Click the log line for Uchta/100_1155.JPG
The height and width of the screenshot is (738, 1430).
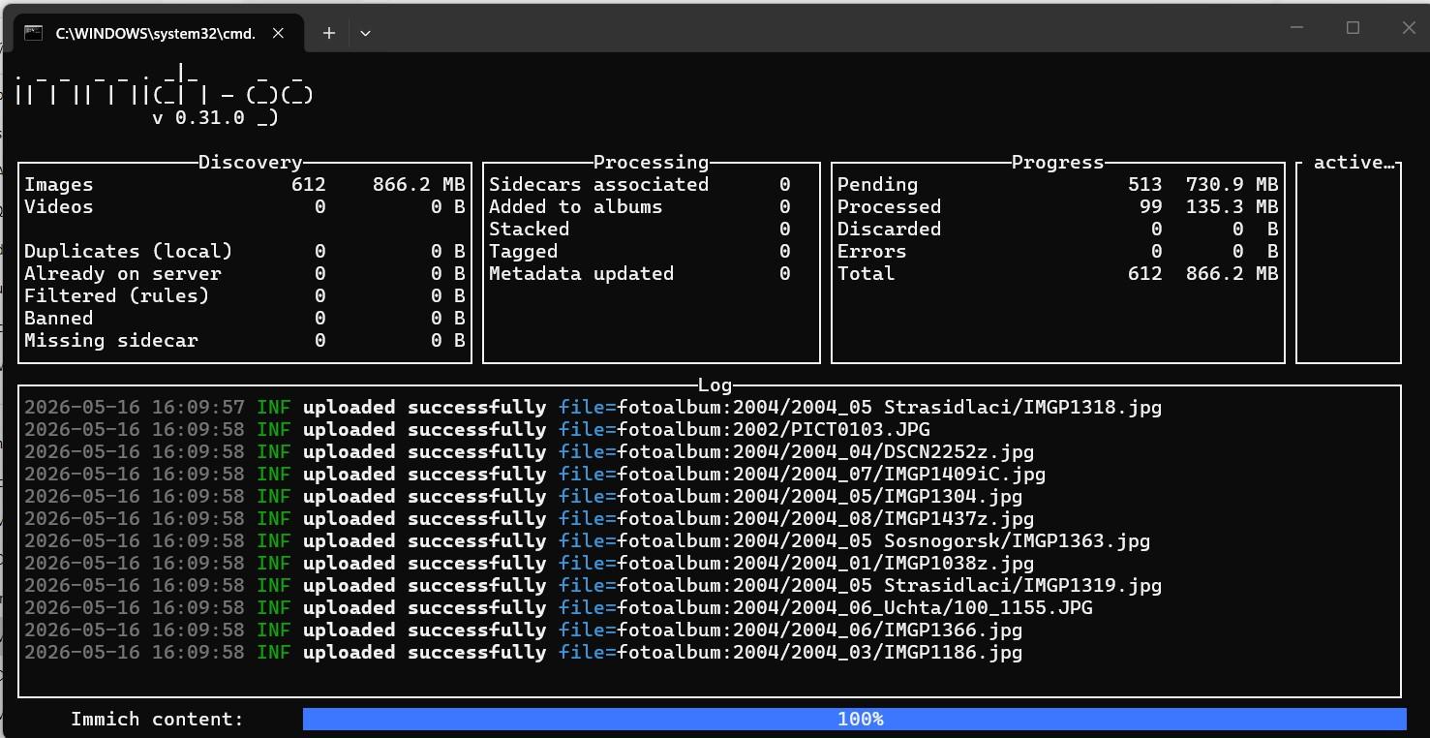pos(558,607)
